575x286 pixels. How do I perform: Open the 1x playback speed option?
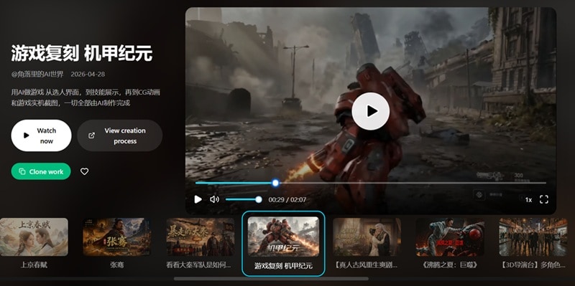(x=528, y=200)
